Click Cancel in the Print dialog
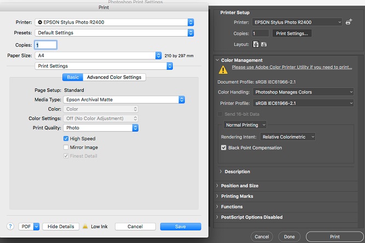Image resolution: width=365 pixels, height=243 pixels. click(x=135, y=227)
